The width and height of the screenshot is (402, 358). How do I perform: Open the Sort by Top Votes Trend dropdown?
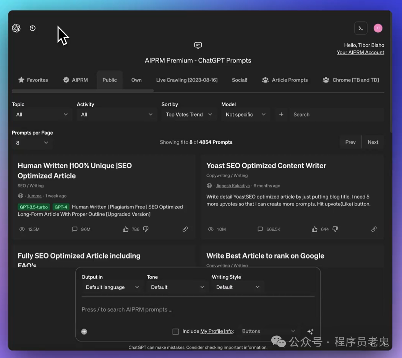point(189,114)
